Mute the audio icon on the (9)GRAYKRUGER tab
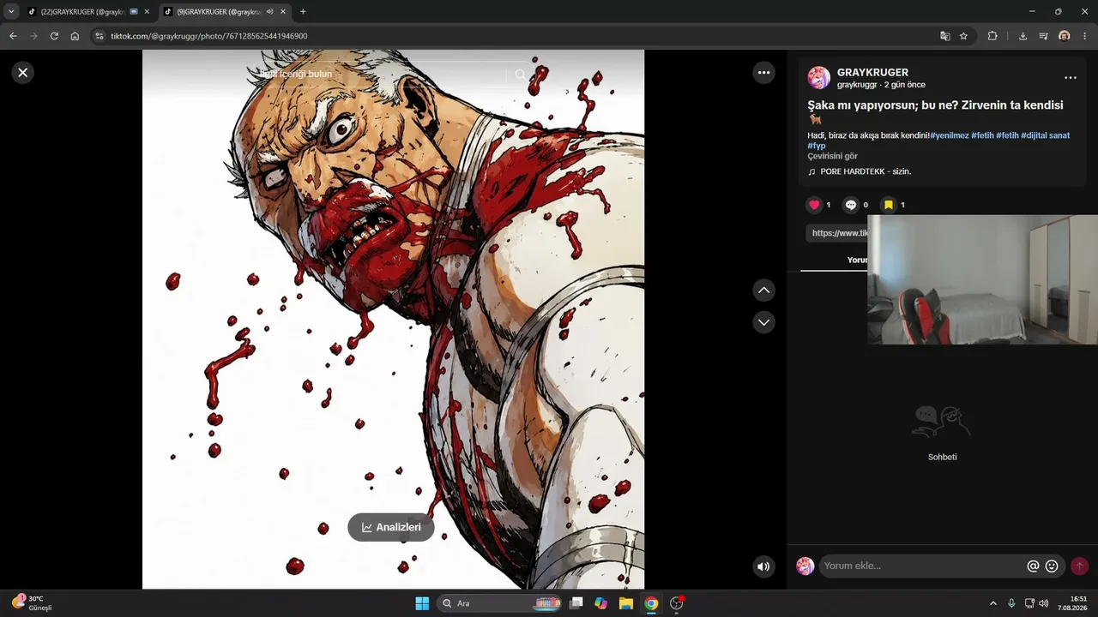1098x617 pixels. pos(269,12)
